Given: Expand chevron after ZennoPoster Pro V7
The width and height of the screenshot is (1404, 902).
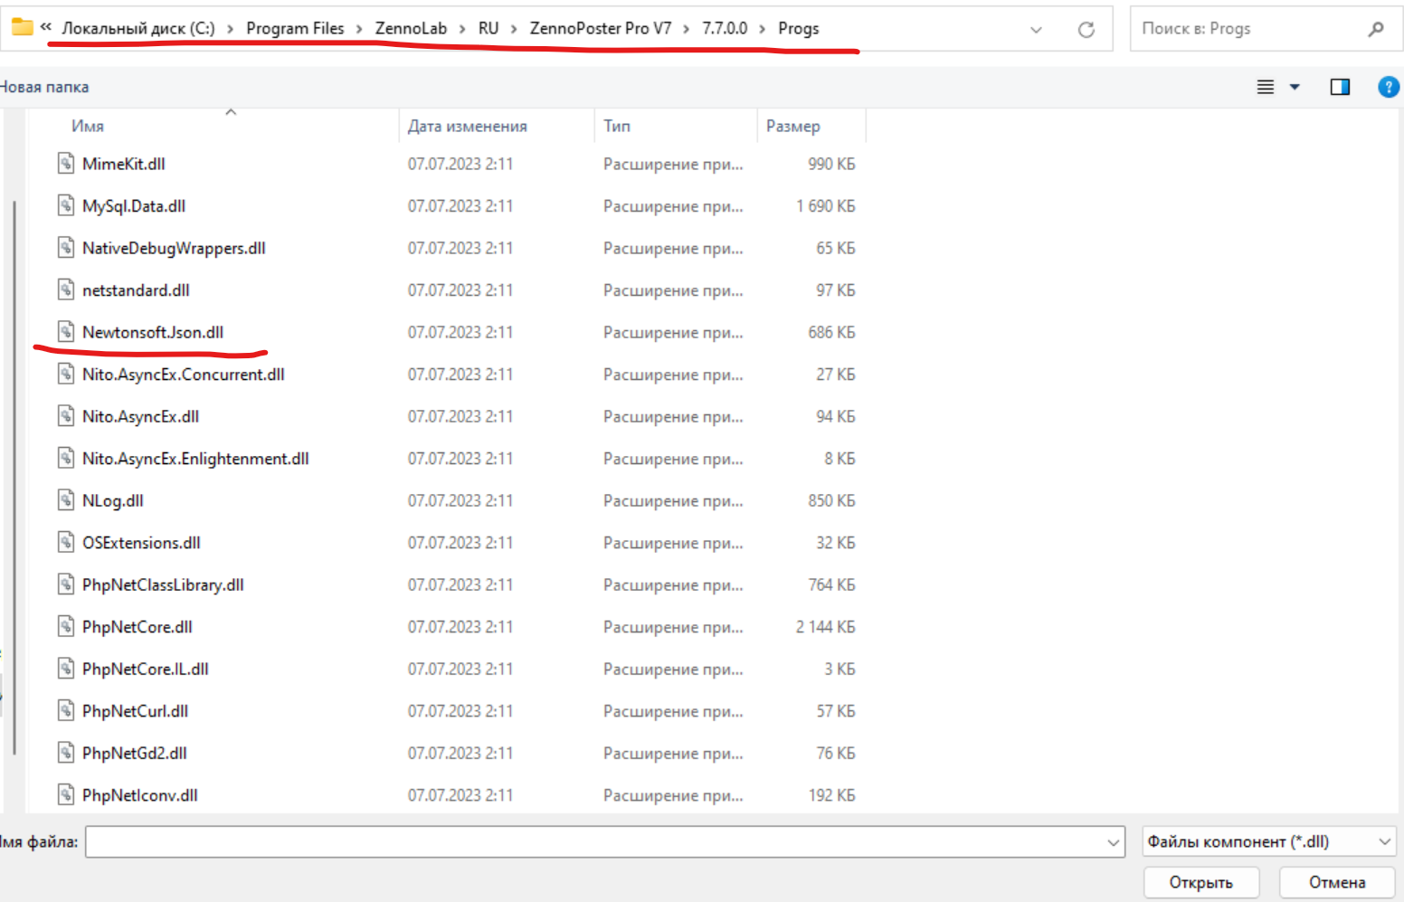Looking at the screenshot, I should [x=687, y=29].
